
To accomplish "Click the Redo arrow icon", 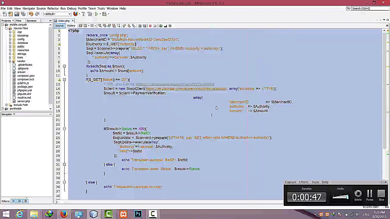I will pyautogui.click(x=37, y=14).
